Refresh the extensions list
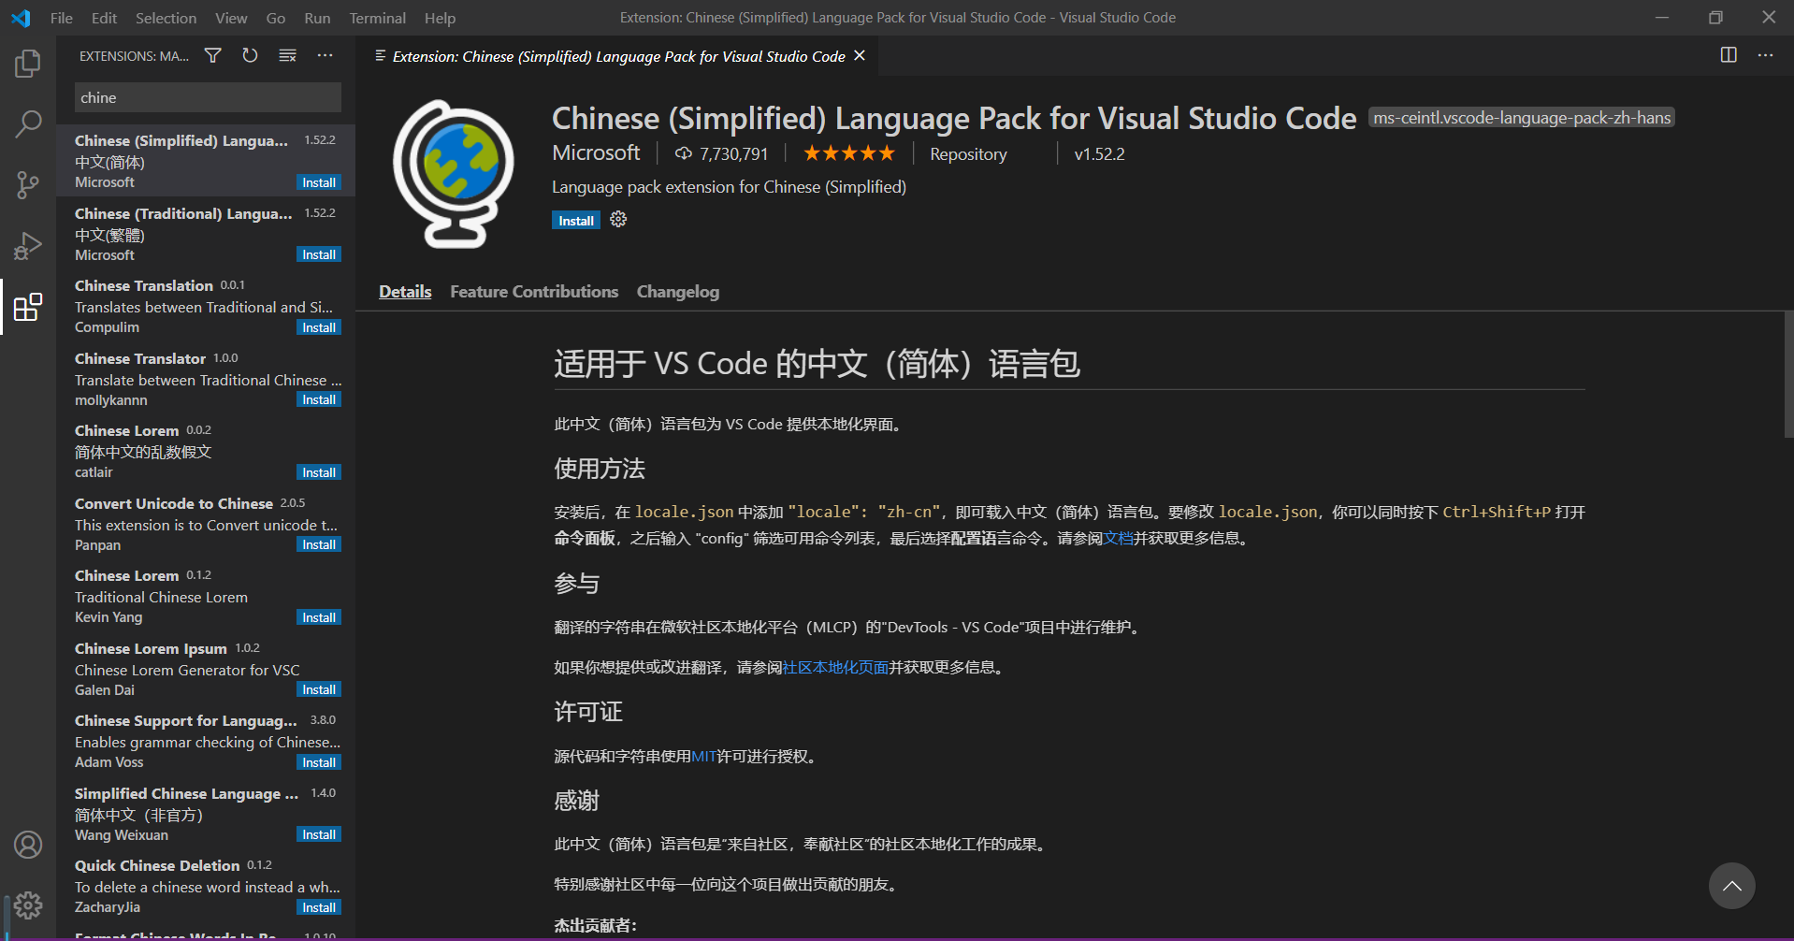The image size is (1794, 941). (x=249, y=55)
